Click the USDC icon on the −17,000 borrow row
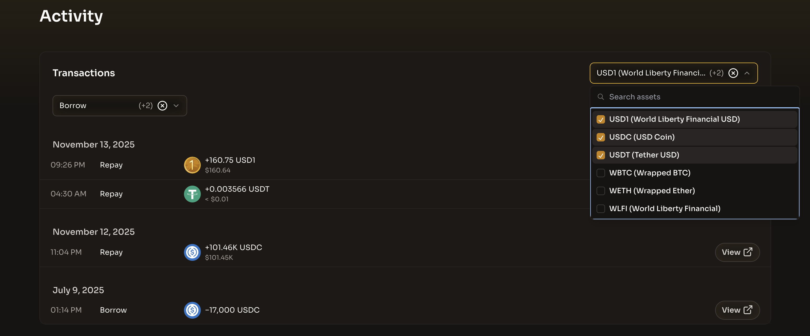The height and width of the screenshot is (336, 810). [x=192, y=310]
